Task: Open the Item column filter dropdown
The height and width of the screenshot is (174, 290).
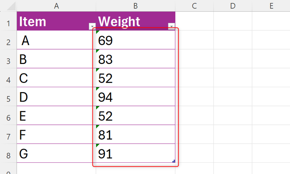Action: (x=92, y=26)
